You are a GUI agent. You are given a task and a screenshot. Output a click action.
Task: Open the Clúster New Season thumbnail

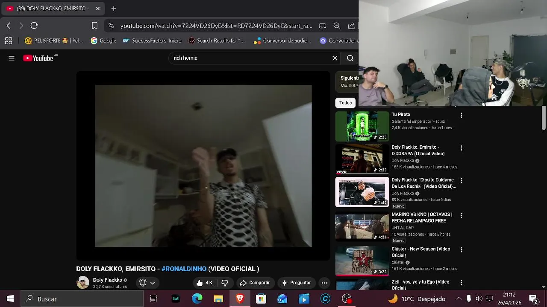pyautogui.click(x=362, y=261)
